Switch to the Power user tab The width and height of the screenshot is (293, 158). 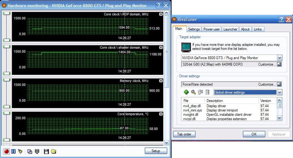(211, 29)
